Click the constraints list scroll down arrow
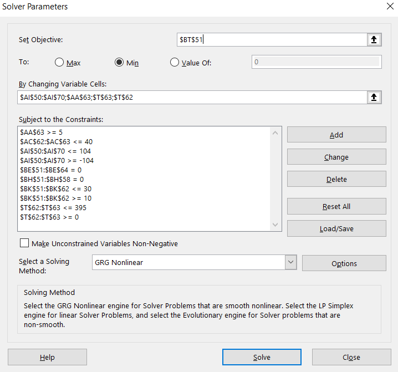Image resolution: width=398 pixels, height=372 pixels. tap(275, 225)
